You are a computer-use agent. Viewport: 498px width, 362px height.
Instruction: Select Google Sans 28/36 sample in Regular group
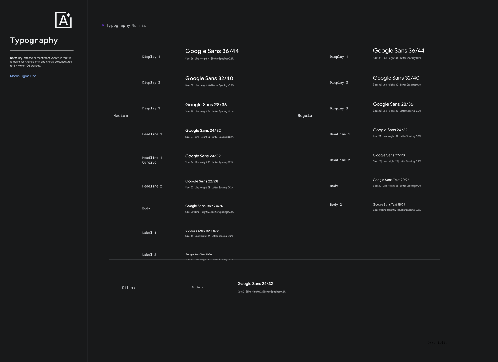point(393,104)
